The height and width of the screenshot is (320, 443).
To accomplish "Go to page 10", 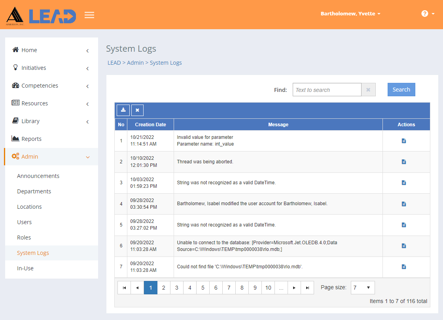I will click(268, 288).
